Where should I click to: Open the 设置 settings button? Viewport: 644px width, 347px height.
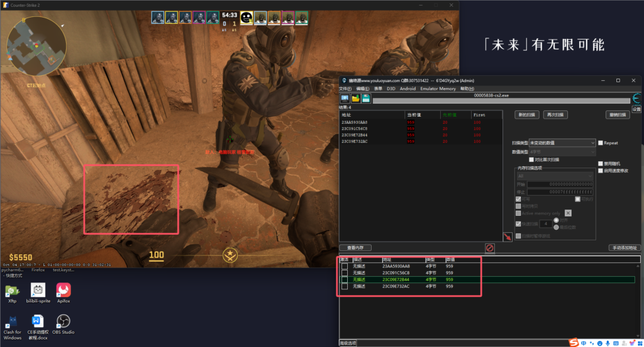[x=636, y=109]
